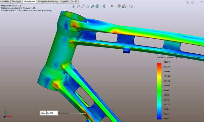Activate the Zoom to Area tool

83,6
